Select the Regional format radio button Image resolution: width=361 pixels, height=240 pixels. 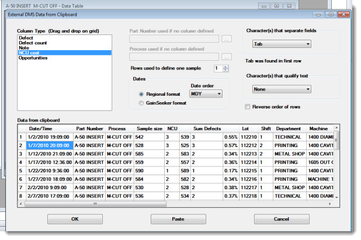point(141,93)
